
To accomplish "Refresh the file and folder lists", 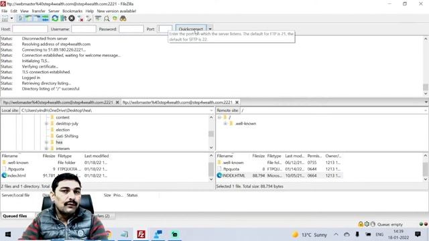I will [x=55, y=18].
